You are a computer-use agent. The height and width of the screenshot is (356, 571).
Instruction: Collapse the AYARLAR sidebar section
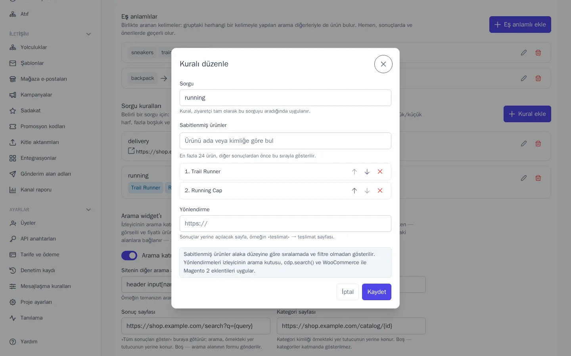click(89, 210)
